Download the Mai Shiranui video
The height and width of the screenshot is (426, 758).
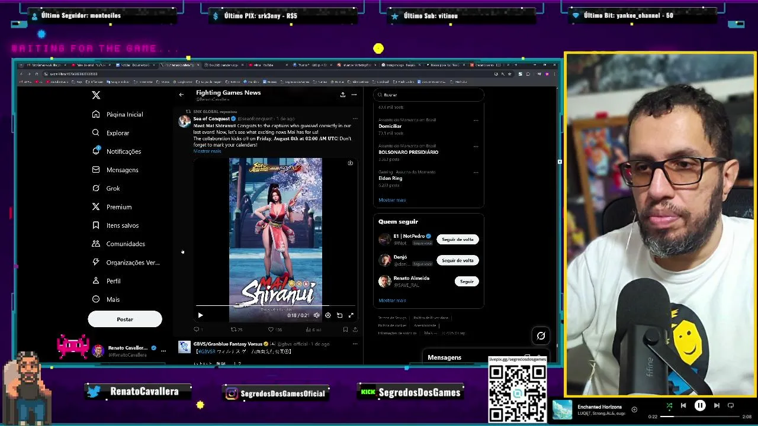point(350,163)
